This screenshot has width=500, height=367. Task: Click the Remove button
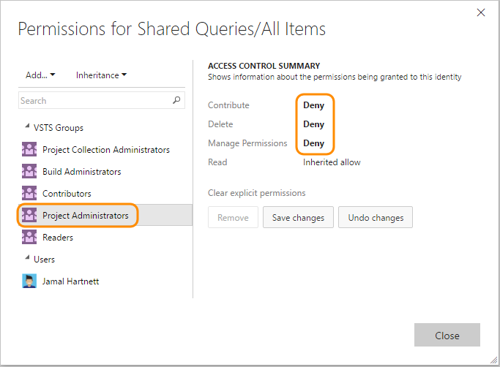(233, 217)
